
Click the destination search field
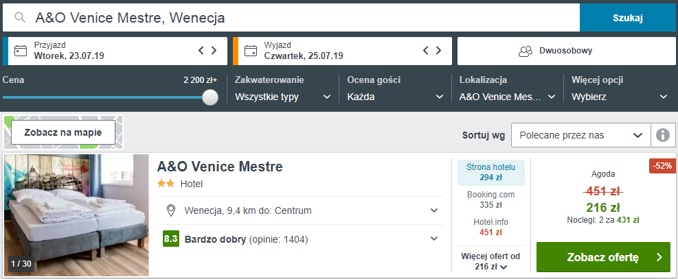click(x=291, y=17)
